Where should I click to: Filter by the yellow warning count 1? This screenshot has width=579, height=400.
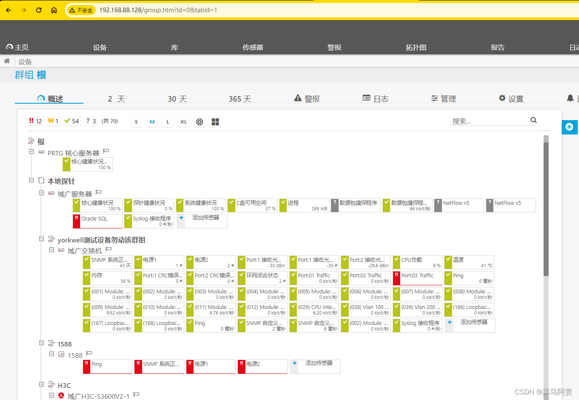point(53,121)
